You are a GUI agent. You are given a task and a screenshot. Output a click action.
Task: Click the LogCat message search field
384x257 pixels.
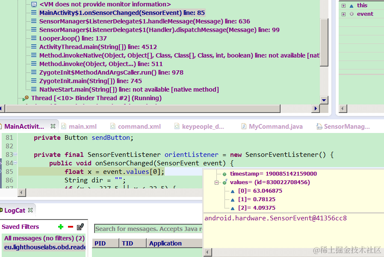pos(148,229)
